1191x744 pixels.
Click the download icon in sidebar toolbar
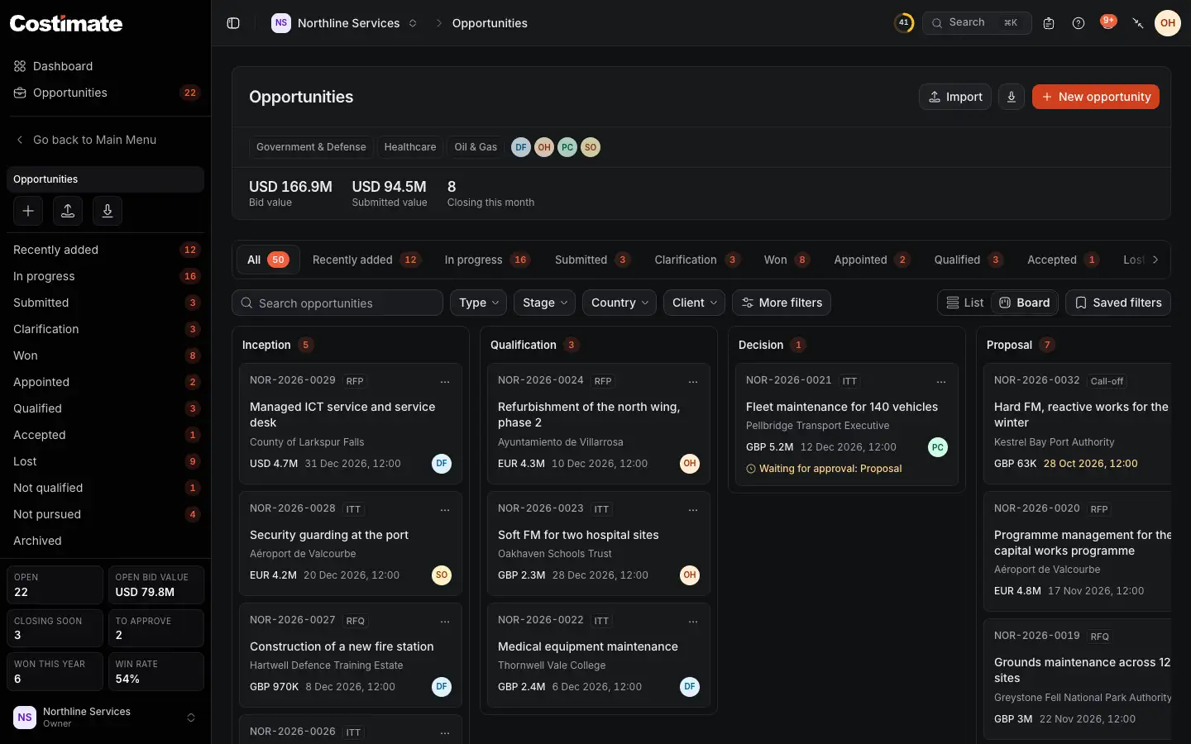(108, 211)
